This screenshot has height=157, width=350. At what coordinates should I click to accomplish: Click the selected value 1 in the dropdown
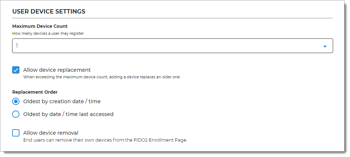pos(17,46)
